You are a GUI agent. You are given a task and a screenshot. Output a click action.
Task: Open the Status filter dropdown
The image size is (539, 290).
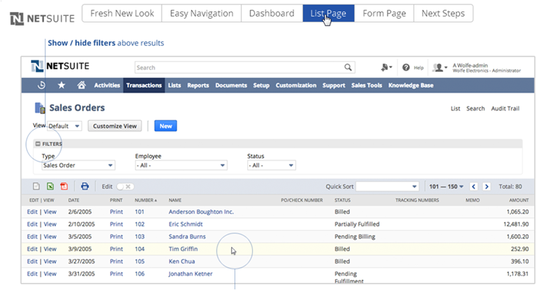coord(271,166)
